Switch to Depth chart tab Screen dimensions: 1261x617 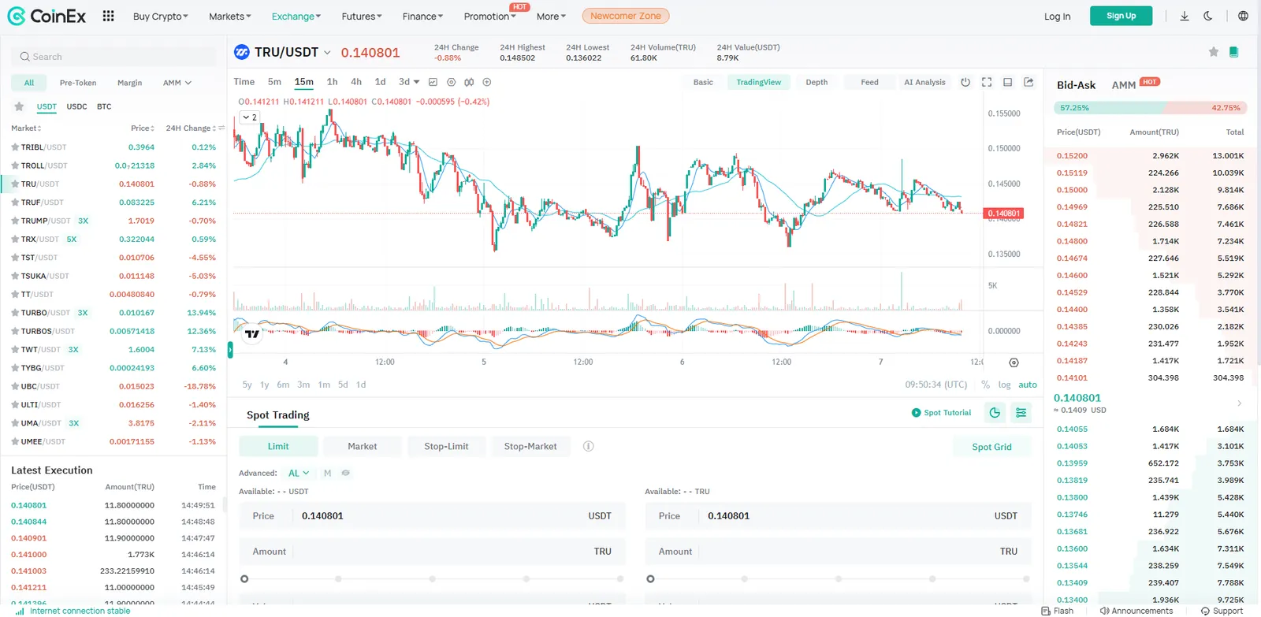tap(816, 82)
